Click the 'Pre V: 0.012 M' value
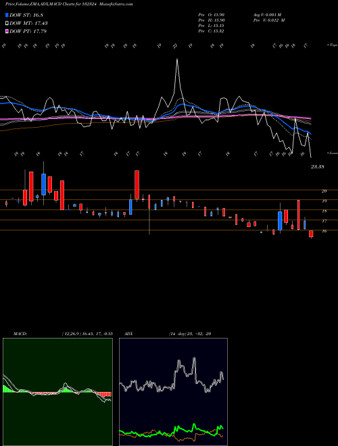This screenshot has width=338, height=446. coord(269,20)
